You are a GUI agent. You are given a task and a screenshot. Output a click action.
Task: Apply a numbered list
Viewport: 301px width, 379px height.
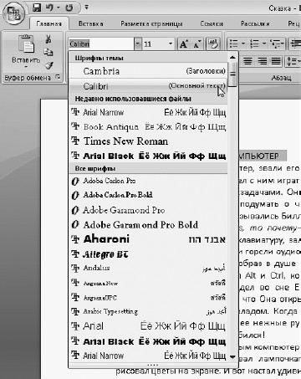(254, 44)
